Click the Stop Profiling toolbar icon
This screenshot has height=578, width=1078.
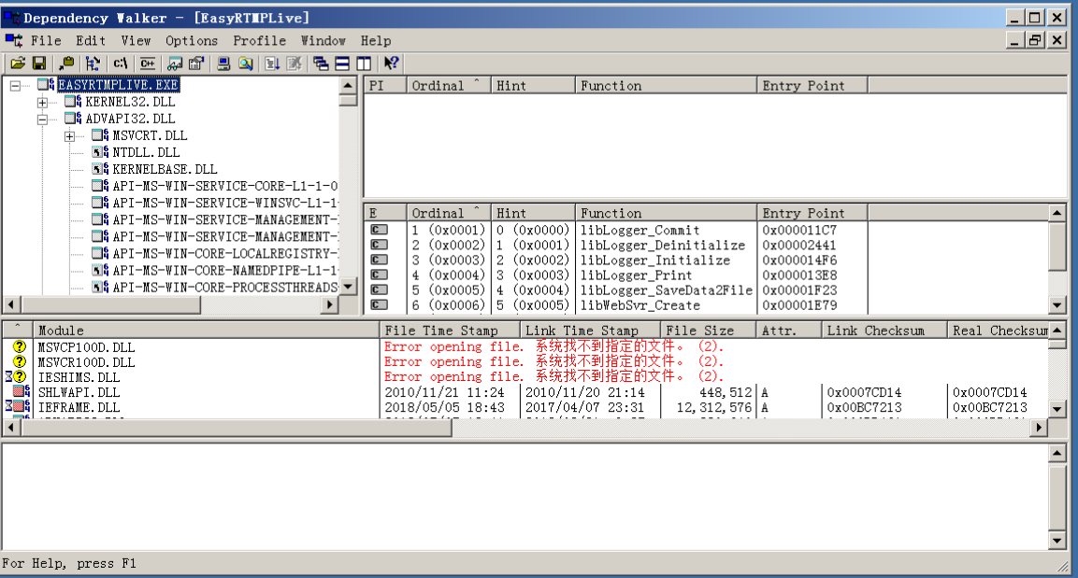295,63
